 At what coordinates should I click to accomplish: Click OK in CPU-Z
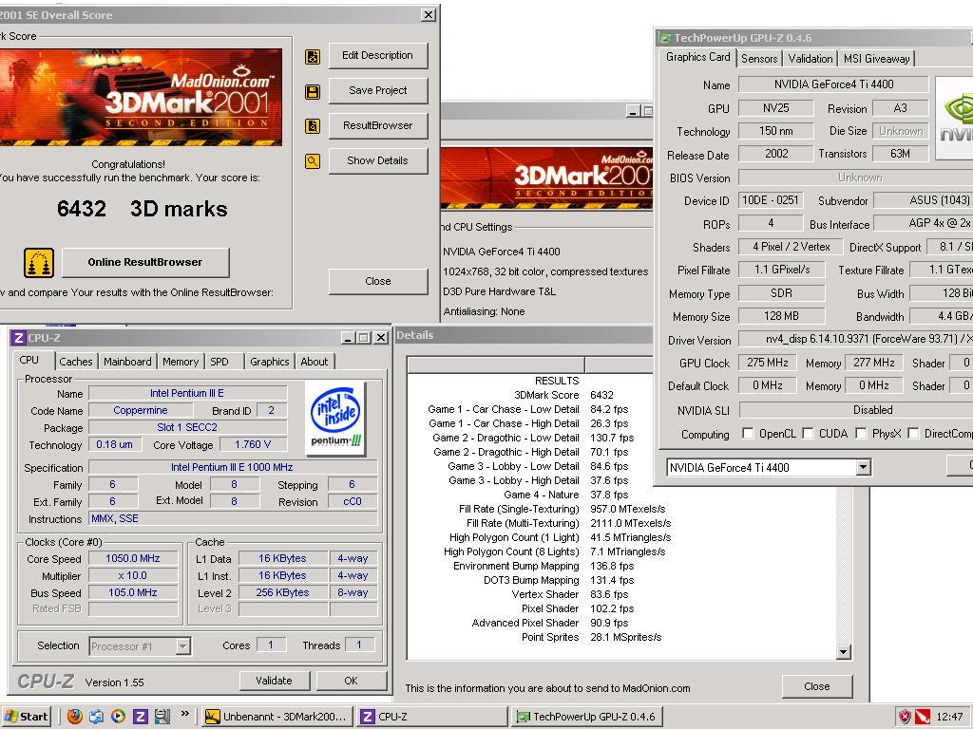[x=352, y=681]
